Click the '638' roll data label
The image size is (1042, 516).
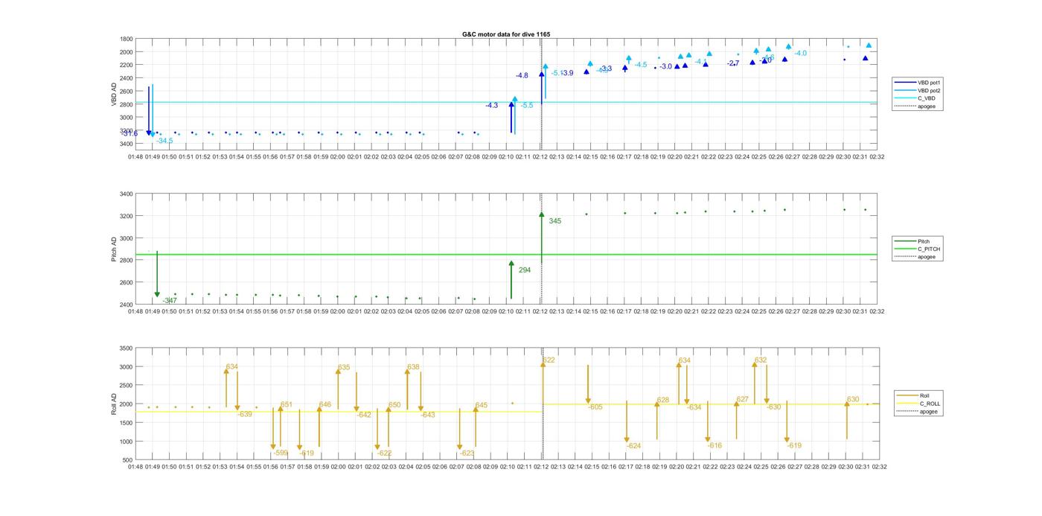413,367
